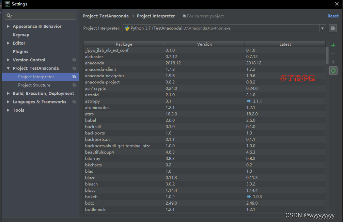Viewport: 343px width, 222px height.
Task: Select the anaconda-project package row
Action: tap(205, 82)
